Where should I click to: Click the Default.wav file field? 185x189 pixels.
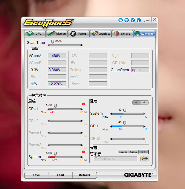click(x=115, y=159)
